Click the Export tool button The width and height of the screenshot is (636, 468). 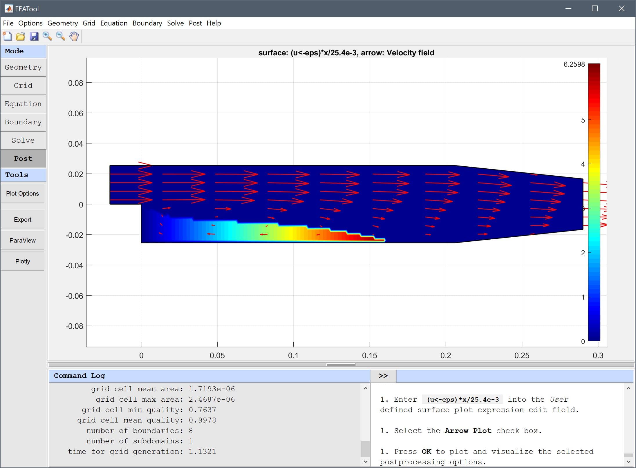pos(23,219)
